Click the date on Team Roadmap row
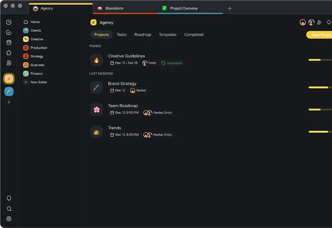The width and height of the screenshot is (332, 228). [x=124, y=112]
